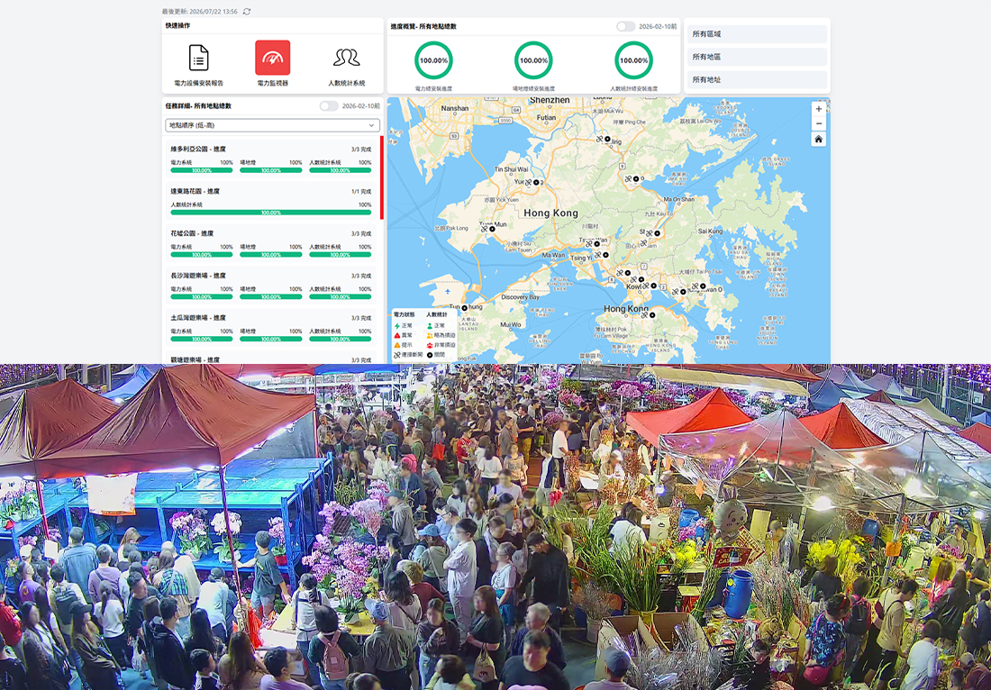Reset map view with home icon
Viewport: 991px width, 690px height.
point(818,139)
